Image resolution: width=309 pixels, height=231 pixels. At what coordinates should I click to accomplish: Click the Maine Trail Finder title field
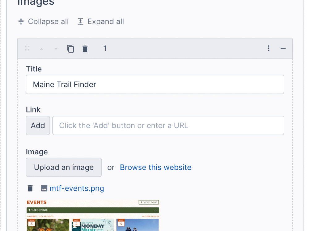[x=154, y=84]
